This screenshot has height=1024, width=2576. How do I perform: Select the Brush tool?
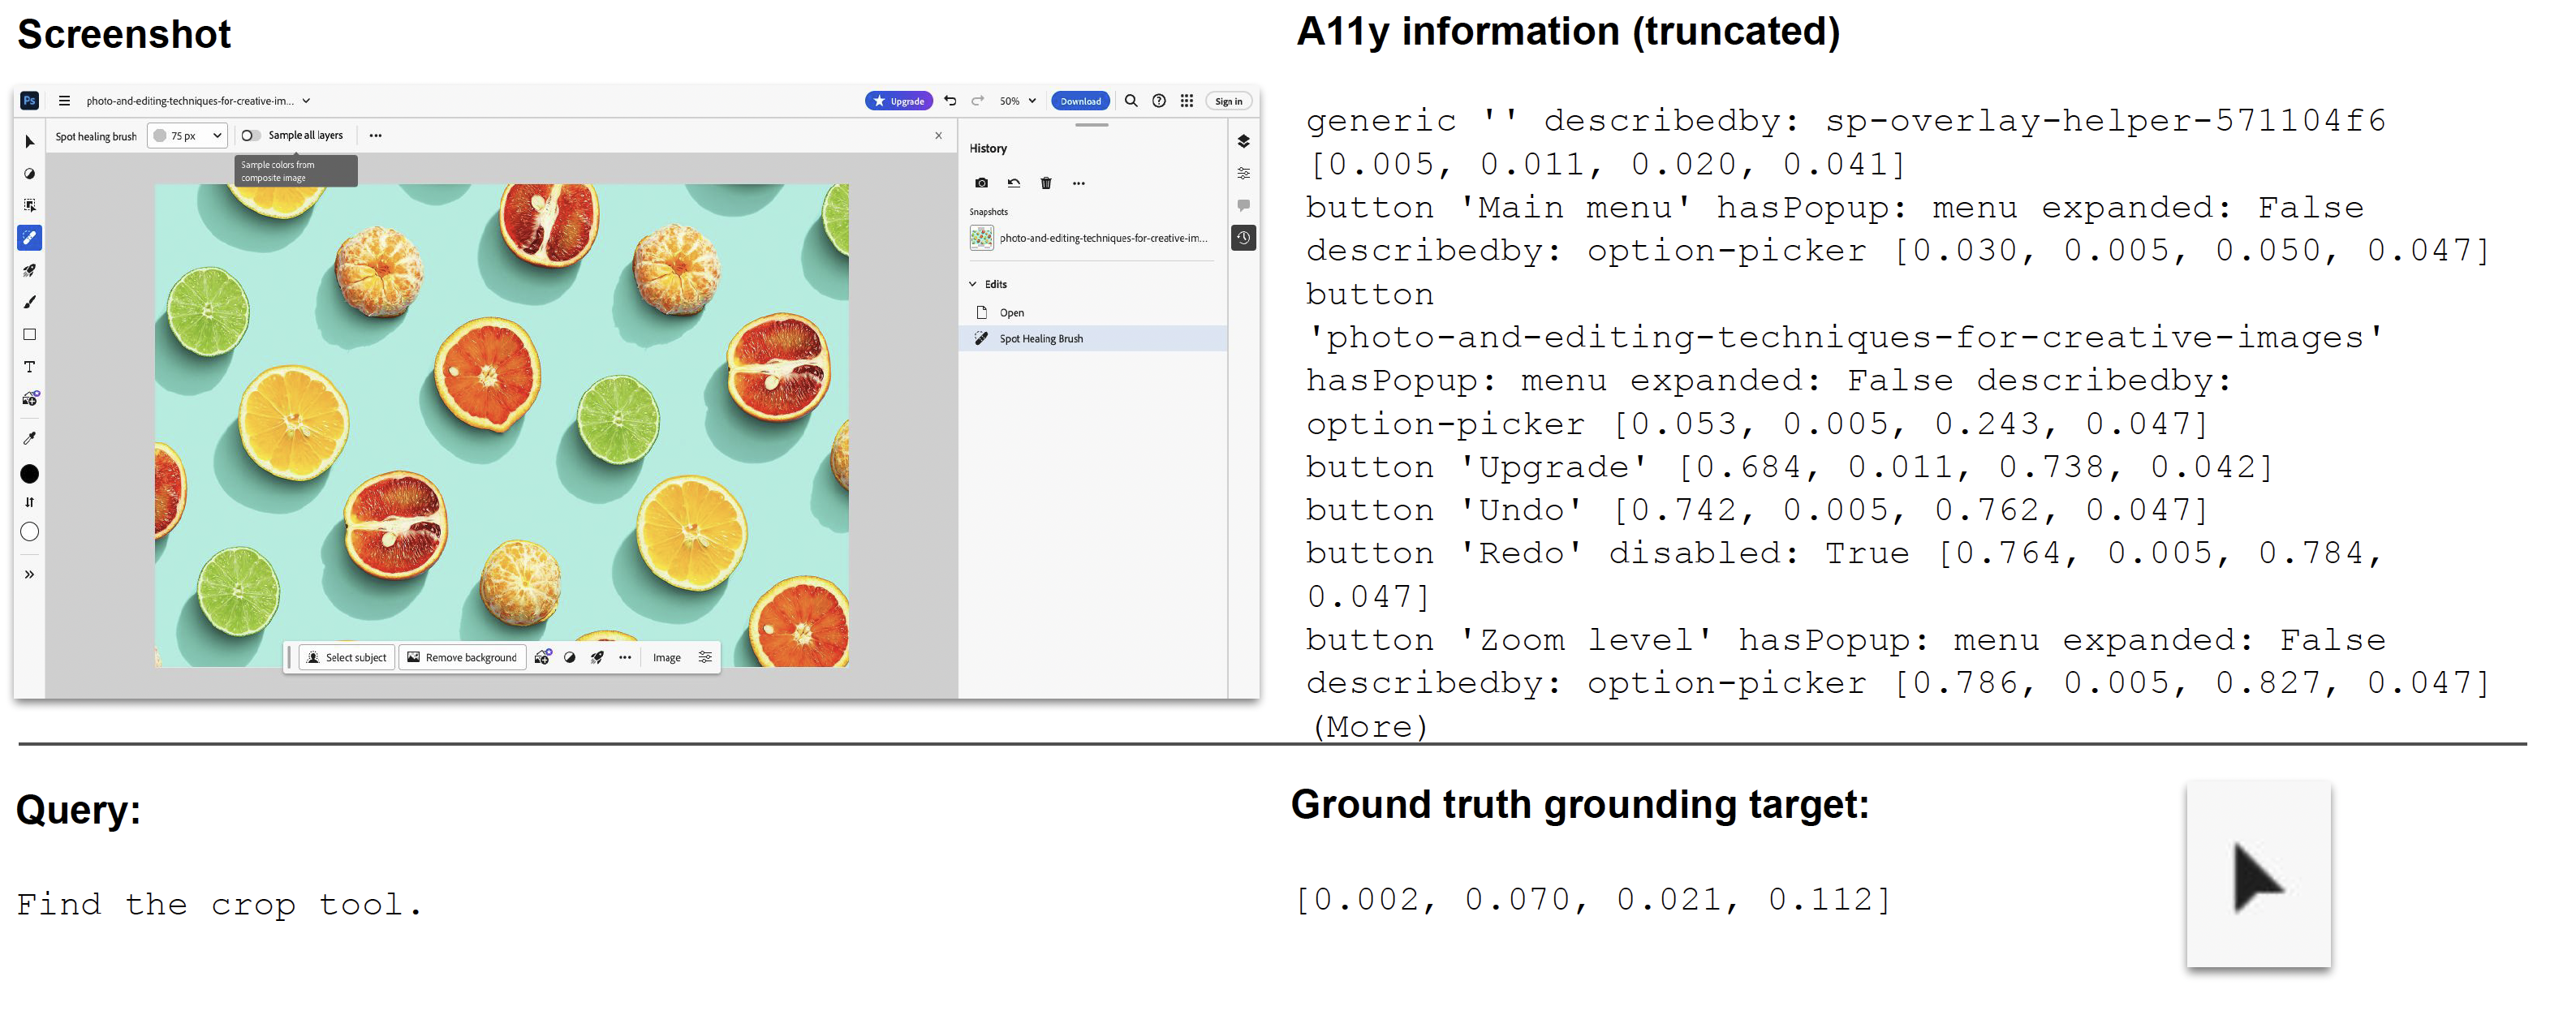pyautogui.click(x=29, y=302)
